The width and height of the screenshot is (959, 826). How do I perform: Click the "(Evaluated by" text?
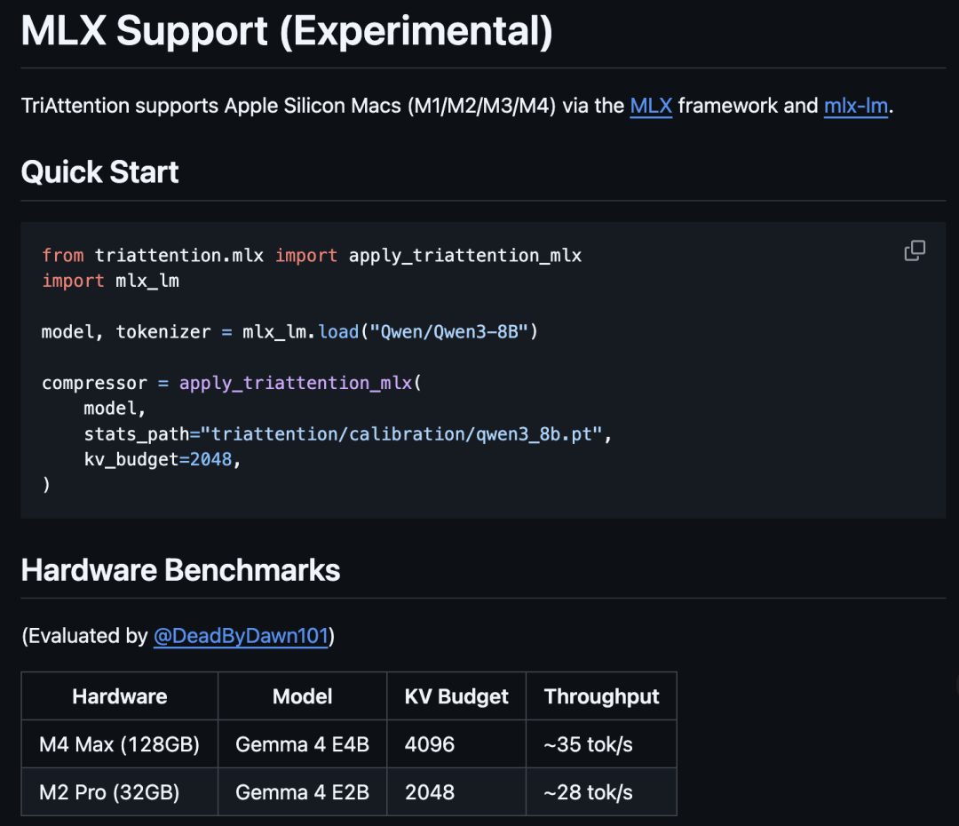click(84, 636)
